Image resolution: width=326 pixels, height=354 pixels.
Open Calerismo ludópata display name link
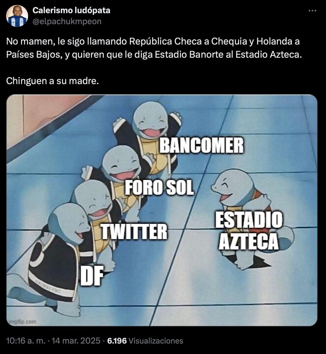point(71,10)
